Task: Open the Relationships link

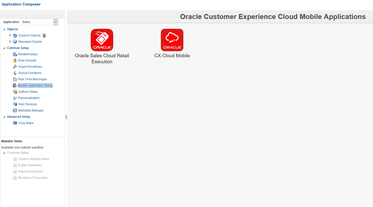Action: coord(28,54)
